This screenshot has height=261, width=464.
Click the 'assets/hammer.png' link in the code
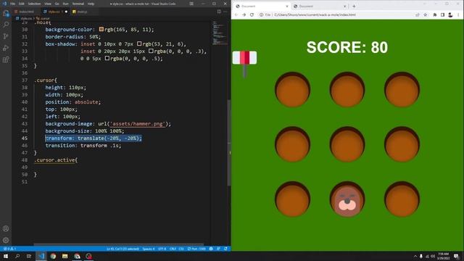pos(138,124)
